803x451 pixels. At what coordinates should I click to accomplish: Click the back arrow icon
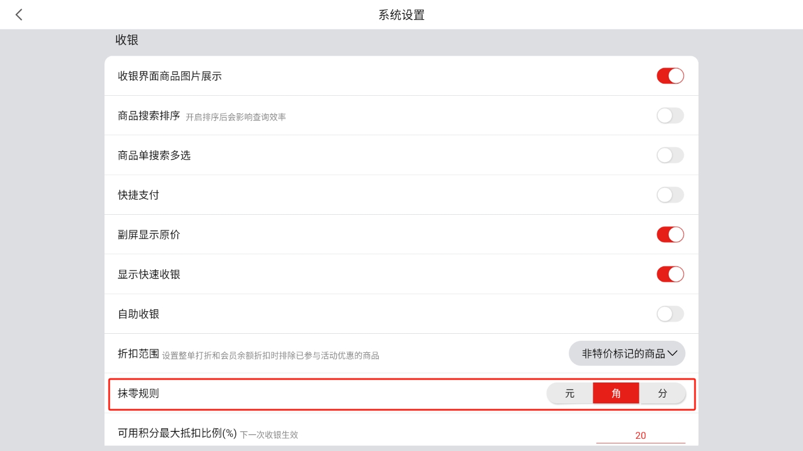(x=19, y=15)
